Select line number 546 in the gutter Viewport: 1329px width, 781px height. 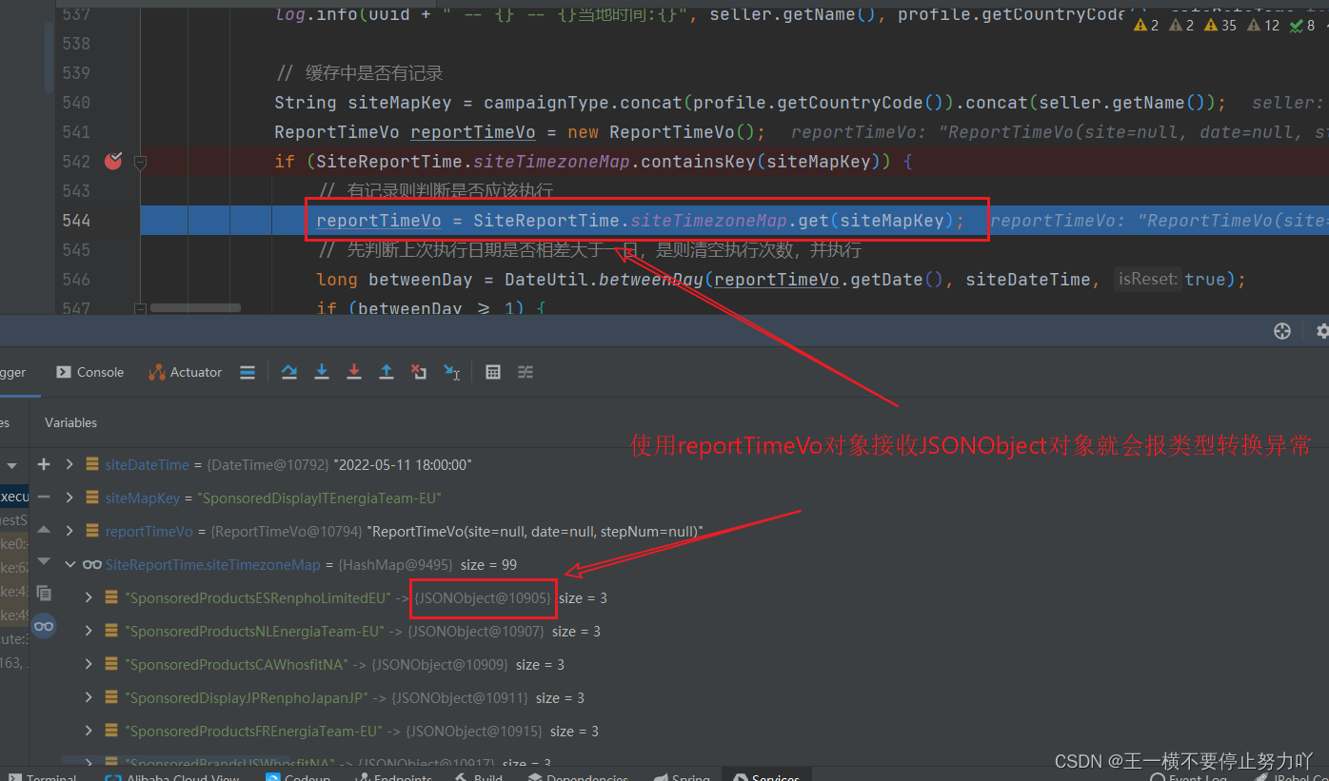tap(74, 280)
